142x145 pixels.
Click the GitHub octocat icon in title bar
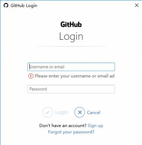coord(6,5)
